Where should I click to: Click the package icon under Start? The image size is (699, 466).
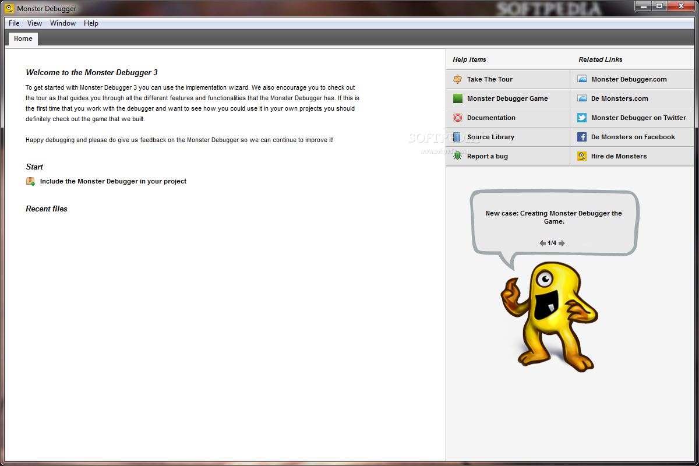(x=30, y=181)
